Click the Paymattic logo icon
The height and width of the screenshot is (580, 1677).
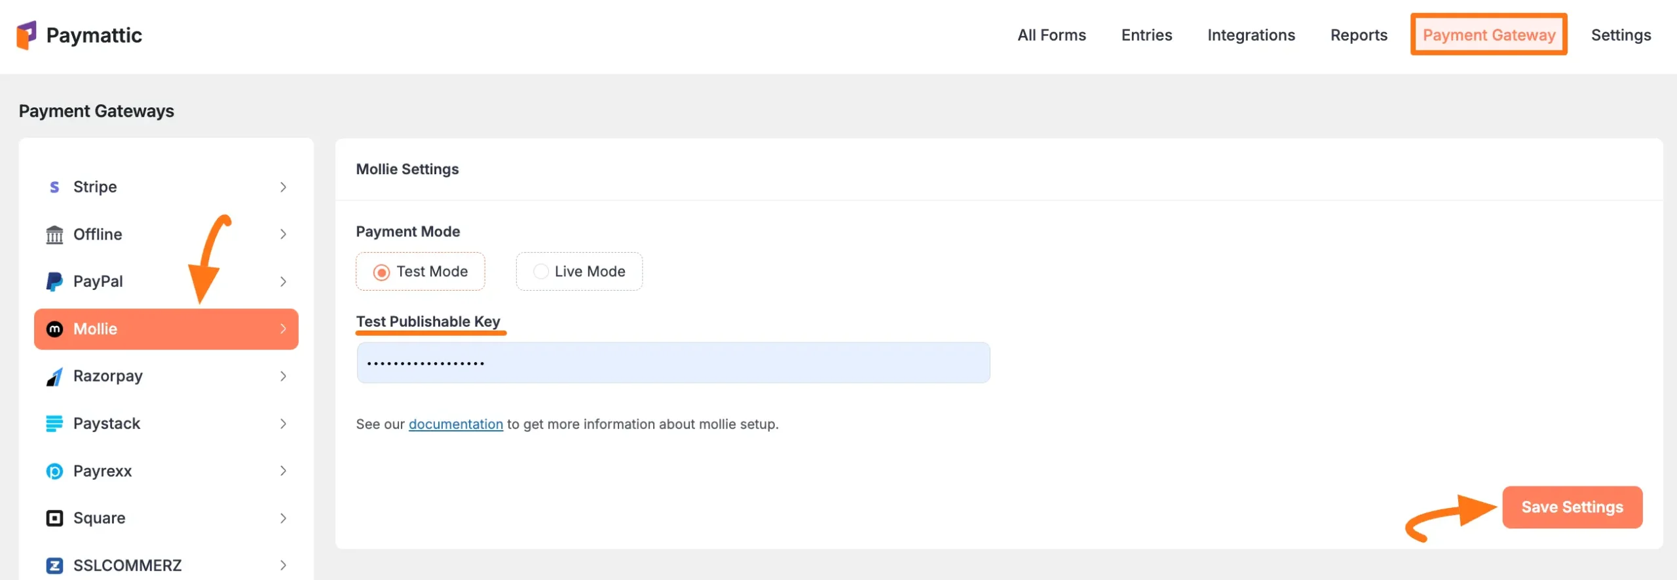pyautogui.click(x=26, y=35)
